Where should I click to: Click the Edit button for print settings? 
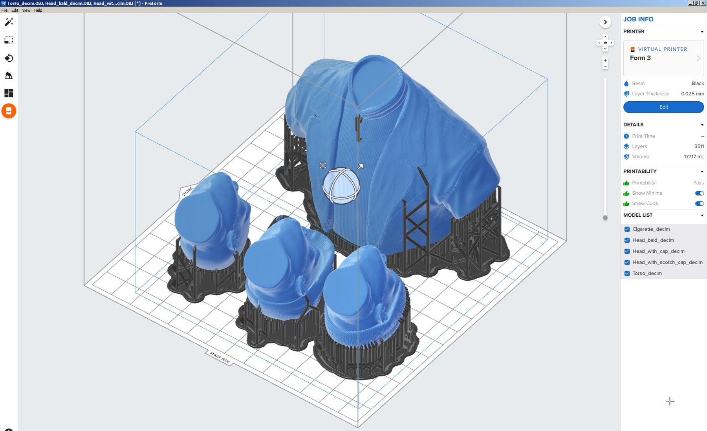663,107
